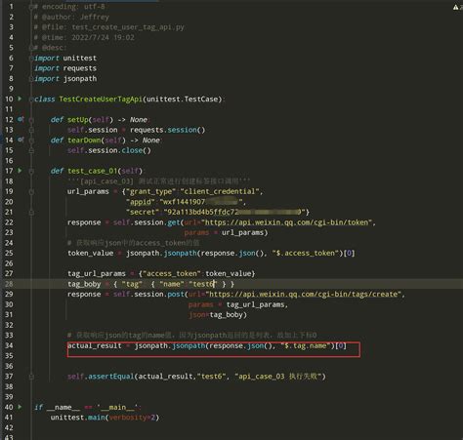This screenshot has width=463, height=440.
Task: Collapse the header comment block at line 1
Action: click(x=31, y=7)
